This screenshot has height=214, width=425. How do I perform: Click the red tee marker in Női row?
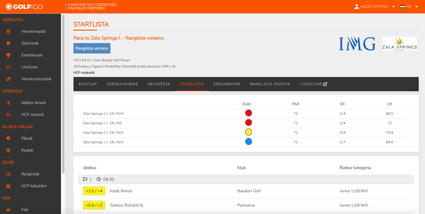coord(249,123)
